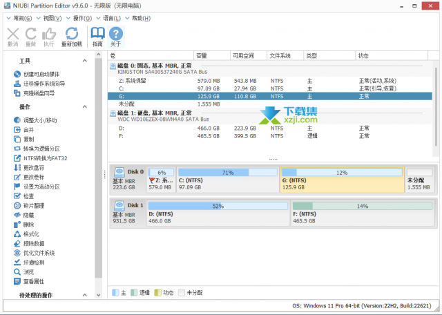442x315 pixels.
Task: Click the 磁盘 1 WDC header row
Action: coord(270,116)
